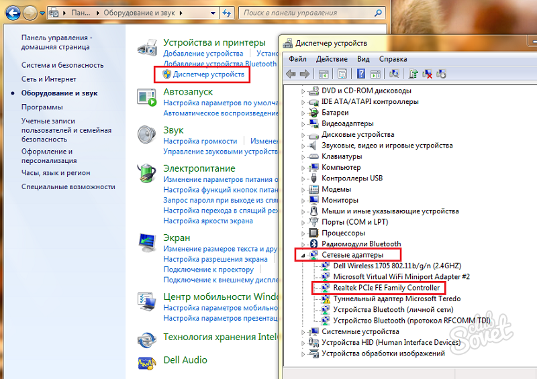
Task: Expand the Батареи node arrow
Action: click(x=303, y=113)
